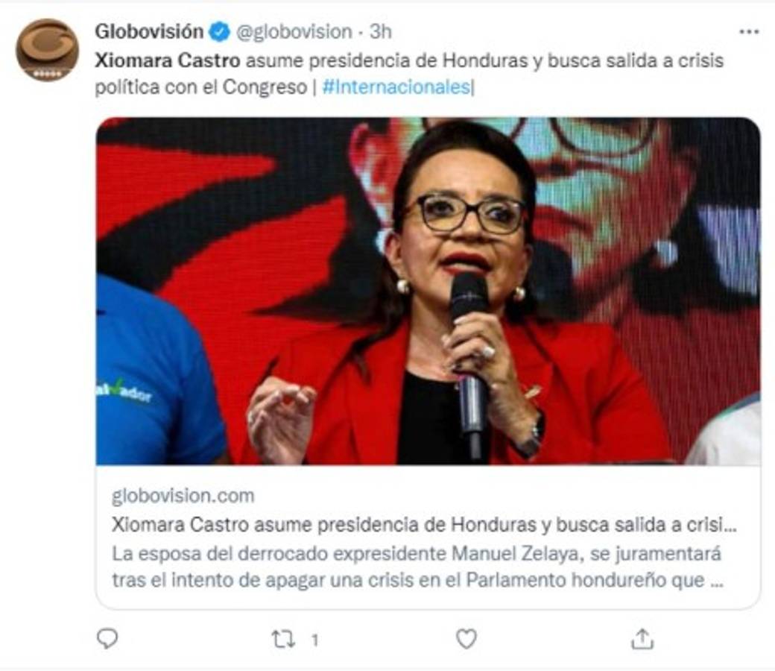This screenshot has width=775, height=671.
Task: Click the retweet count number 1
Action: 314,641
